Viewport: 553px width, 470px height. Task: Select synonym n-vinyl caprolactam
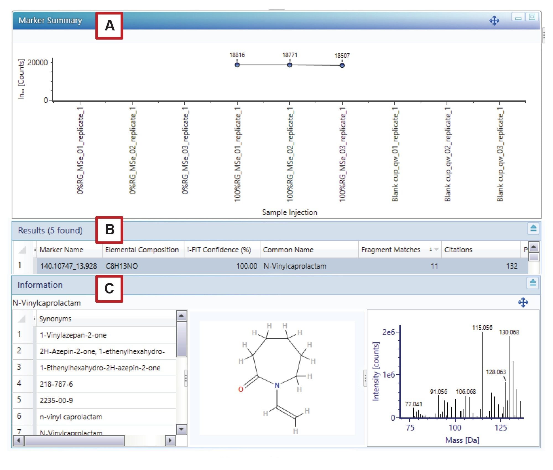pyautogui.click(x=106, y=417)
